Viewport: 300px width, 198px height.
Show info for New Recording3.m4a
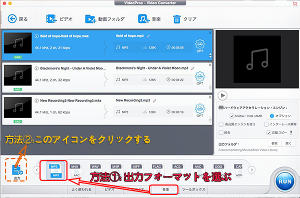coord(36,100)
